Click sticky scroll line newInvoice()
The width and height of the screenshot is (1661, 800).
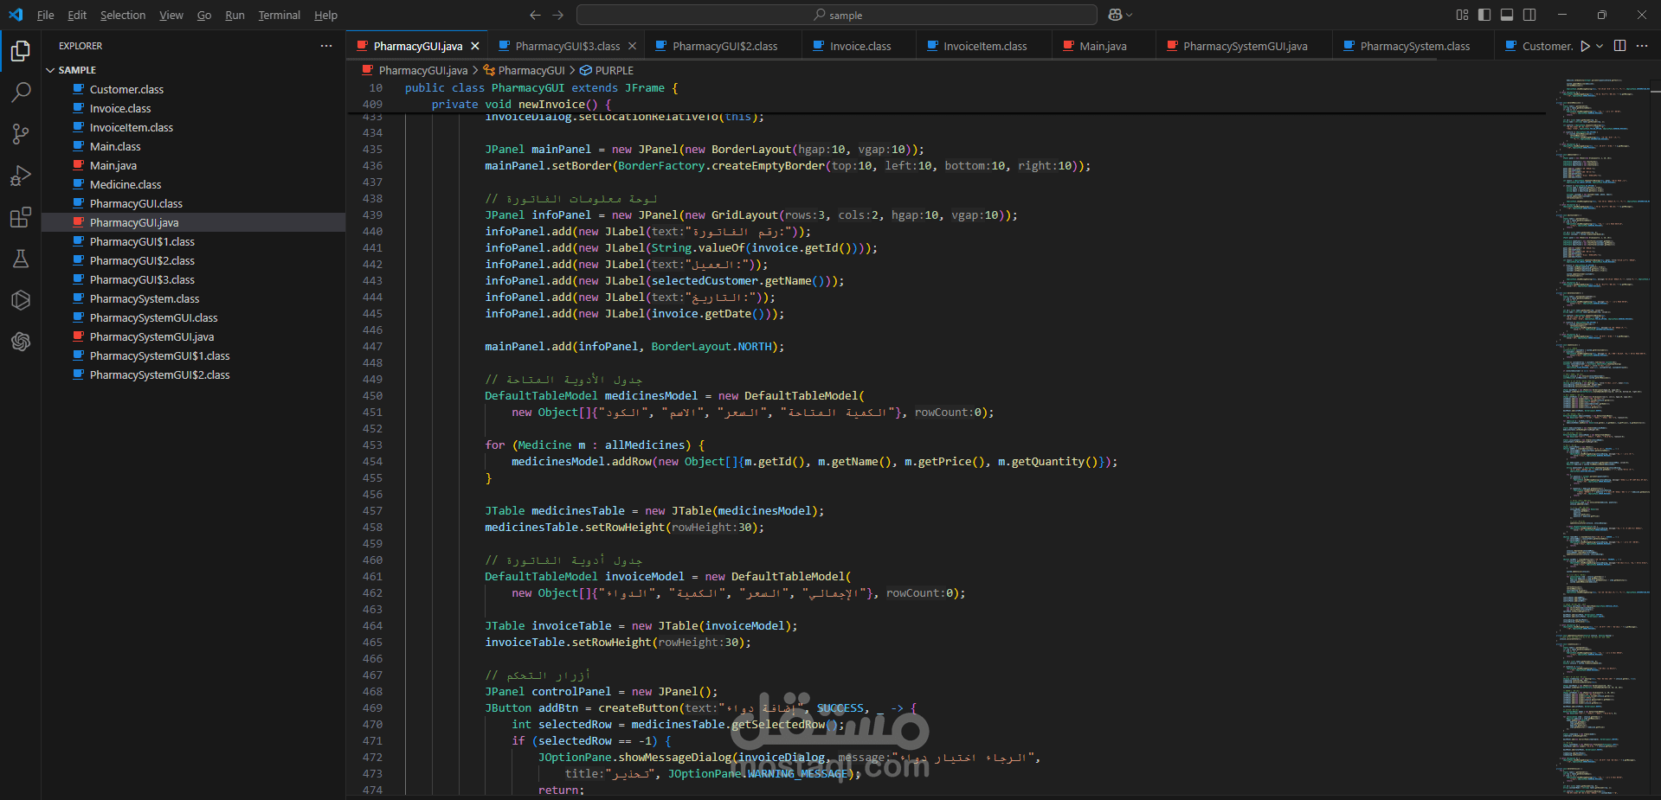coord(521,105)
